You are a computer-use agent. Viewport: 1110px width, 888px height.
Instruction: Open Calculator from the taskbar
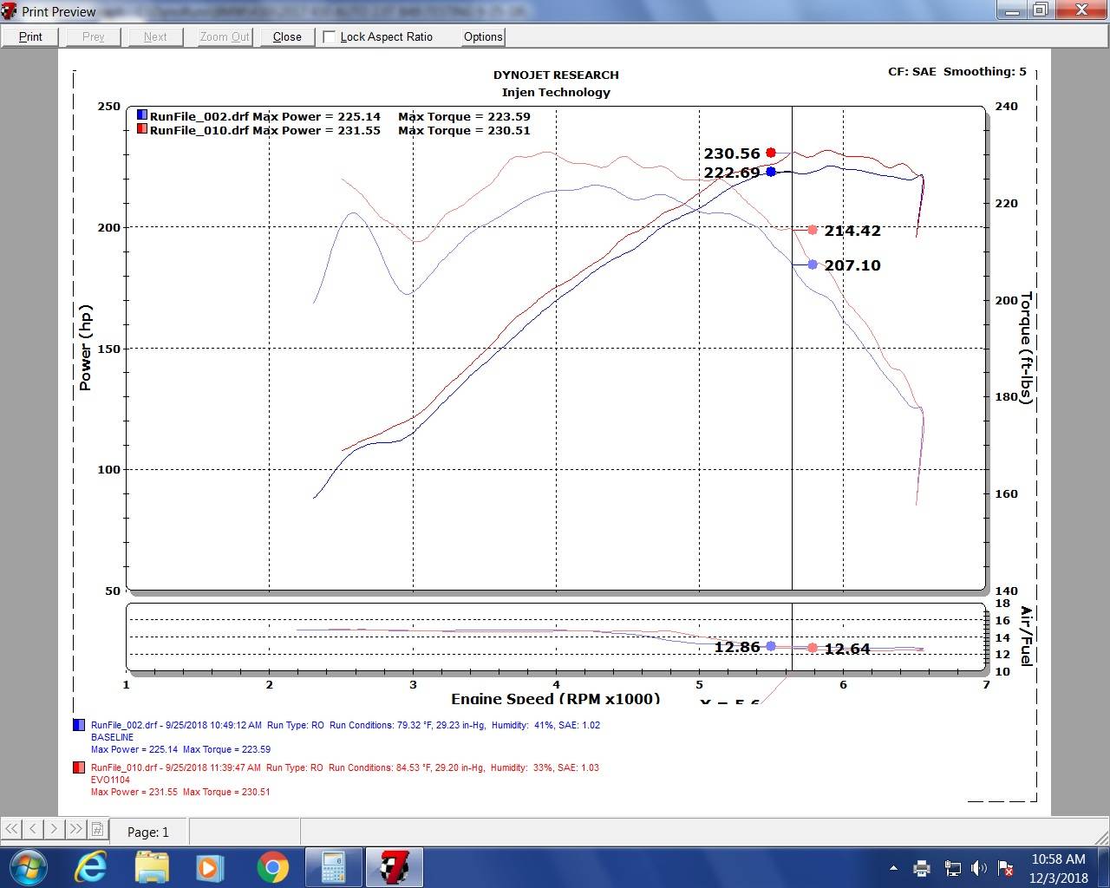(x=333, y=867)
